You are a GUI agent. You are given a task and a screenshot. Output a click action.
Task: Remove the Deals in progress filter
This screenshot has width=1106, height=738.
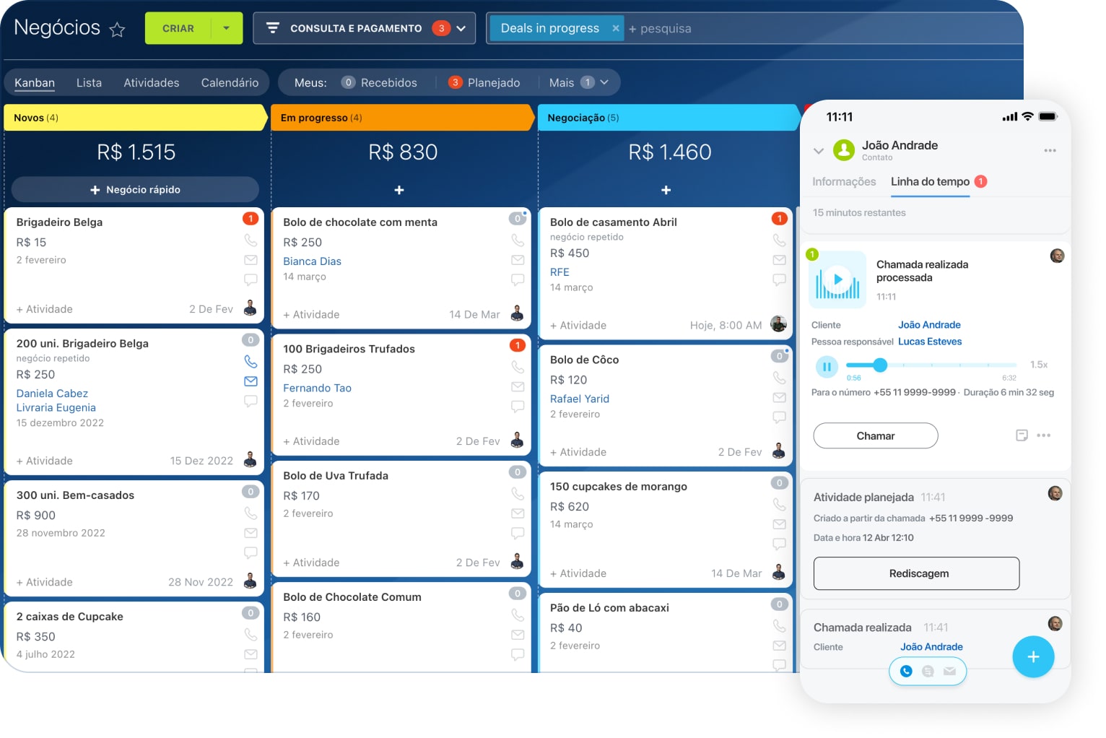pos(615,29)
